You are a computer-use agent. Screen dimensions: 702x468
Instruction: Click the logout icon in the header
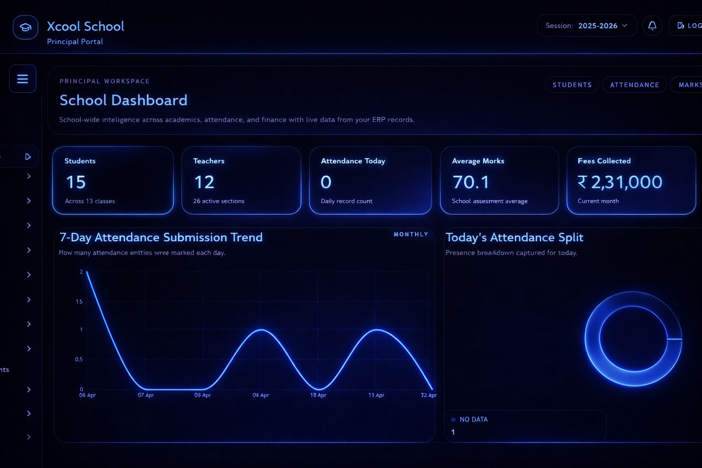pyautogui.click(x=681, y=25)
